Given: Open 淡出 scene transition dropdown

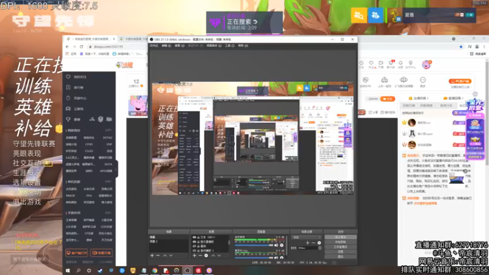Looking at the screenshot, I should [306, 237].
